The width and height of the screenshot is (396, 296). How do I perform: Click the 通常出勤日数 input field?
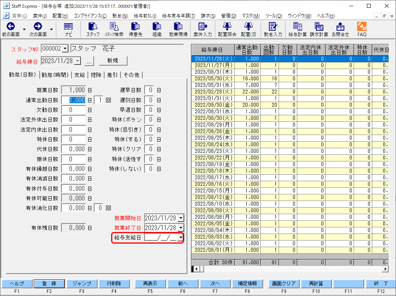pyautogui.click(x=73, y=100)
